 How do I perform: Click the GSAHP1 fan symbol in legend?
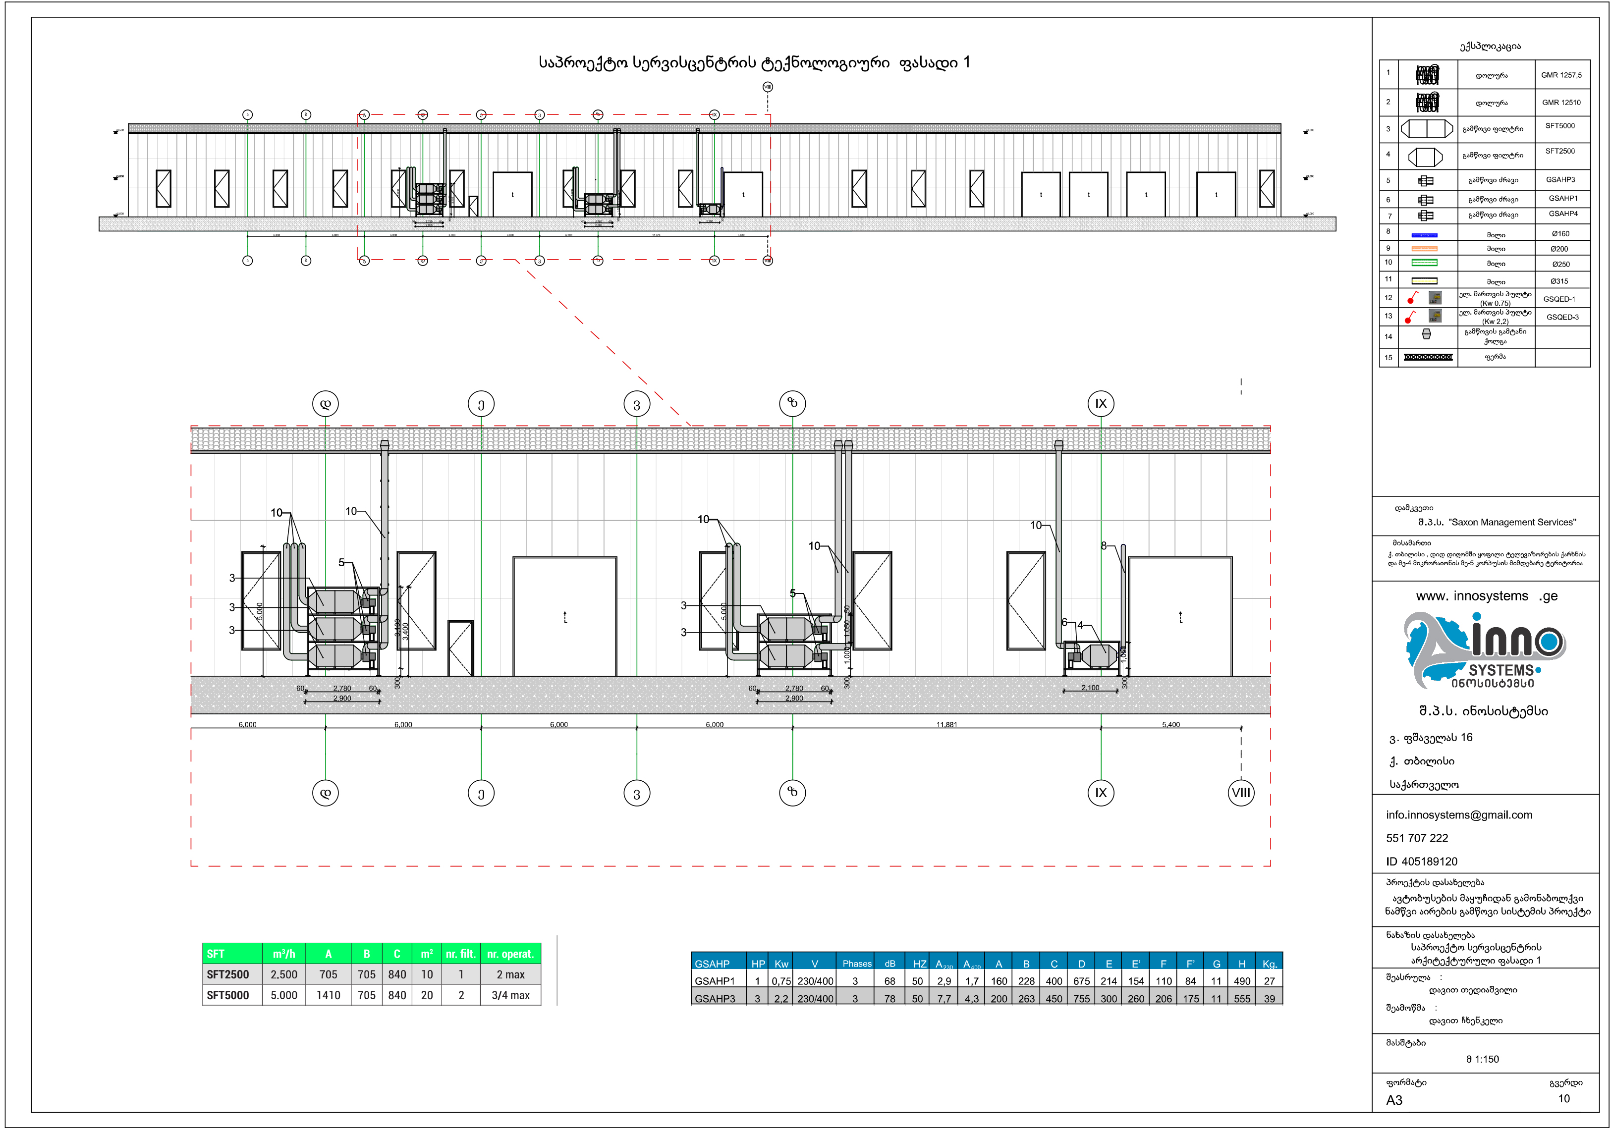click(1426, 200)
